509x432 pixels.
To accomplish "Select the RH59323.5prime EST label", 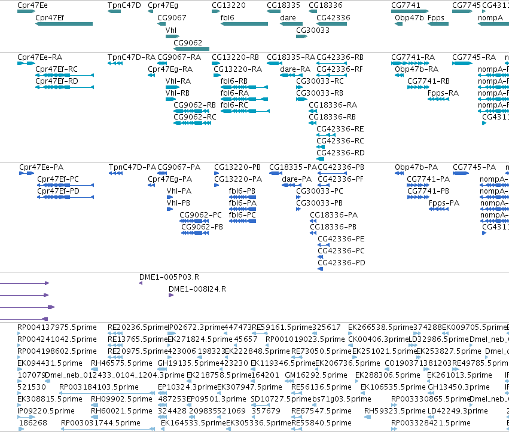I will [395, 411].
